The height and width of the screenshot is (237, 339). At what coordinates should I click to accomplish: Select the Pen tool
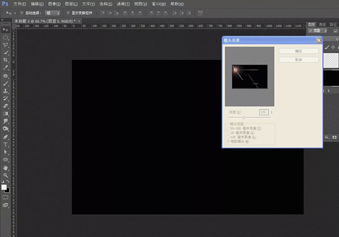tap(6, 136)
